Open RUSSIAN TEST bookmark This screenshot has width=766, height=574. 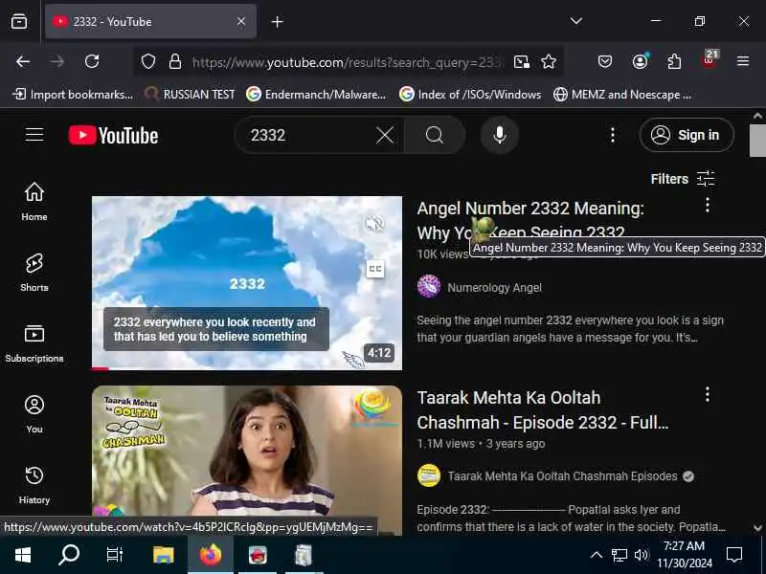(191, 94)
